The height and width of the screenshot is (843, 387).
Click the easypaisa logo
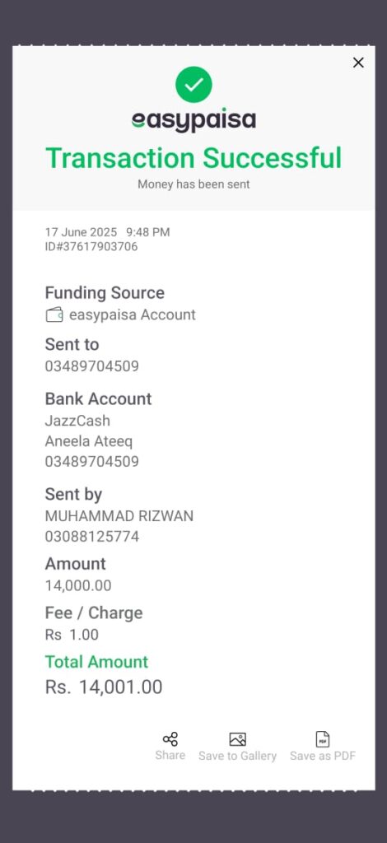193,120
